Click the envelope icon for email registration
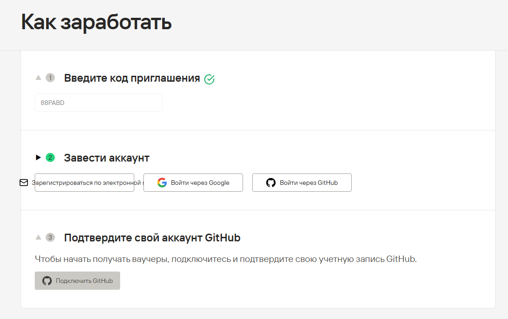508x319 pixels. (24, 183)
